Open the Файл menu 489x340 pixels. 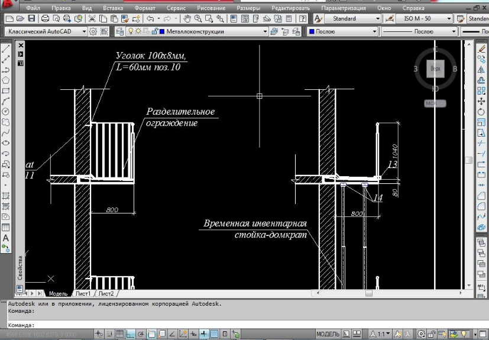[33, 8]
